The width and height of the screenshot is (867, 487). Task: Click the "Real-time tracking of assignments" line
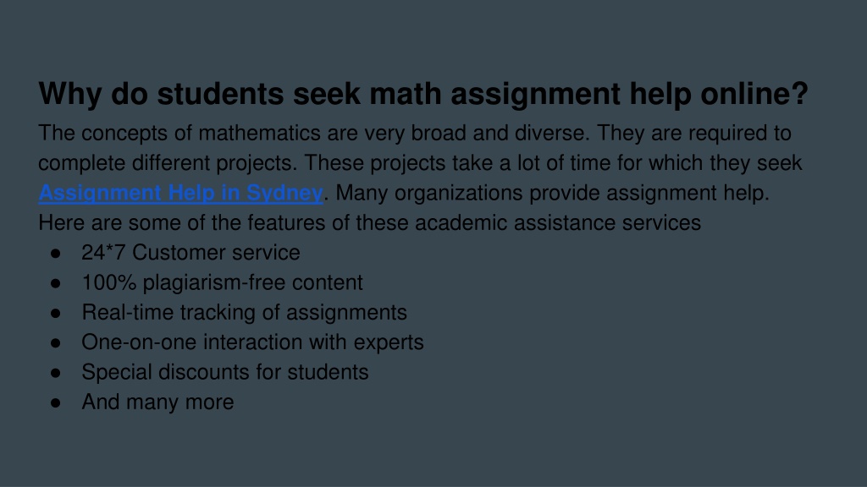tap(245, 313)
